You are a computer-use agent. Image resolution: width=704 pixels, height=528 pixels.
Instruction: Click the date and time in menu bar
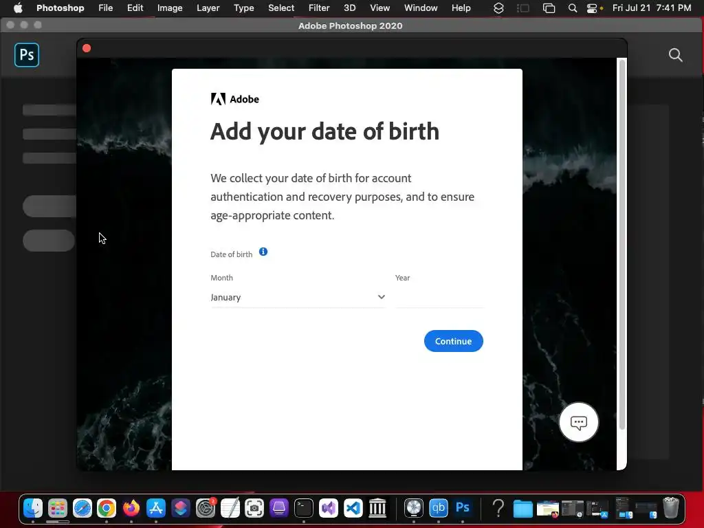pos(652,8)
